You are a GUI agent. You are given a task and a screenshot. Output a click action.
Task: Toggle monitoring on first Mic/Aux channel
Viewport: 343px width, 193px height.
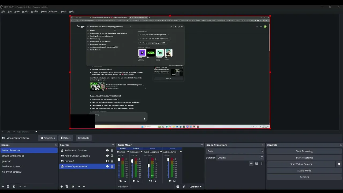click(x=125, y=181)
